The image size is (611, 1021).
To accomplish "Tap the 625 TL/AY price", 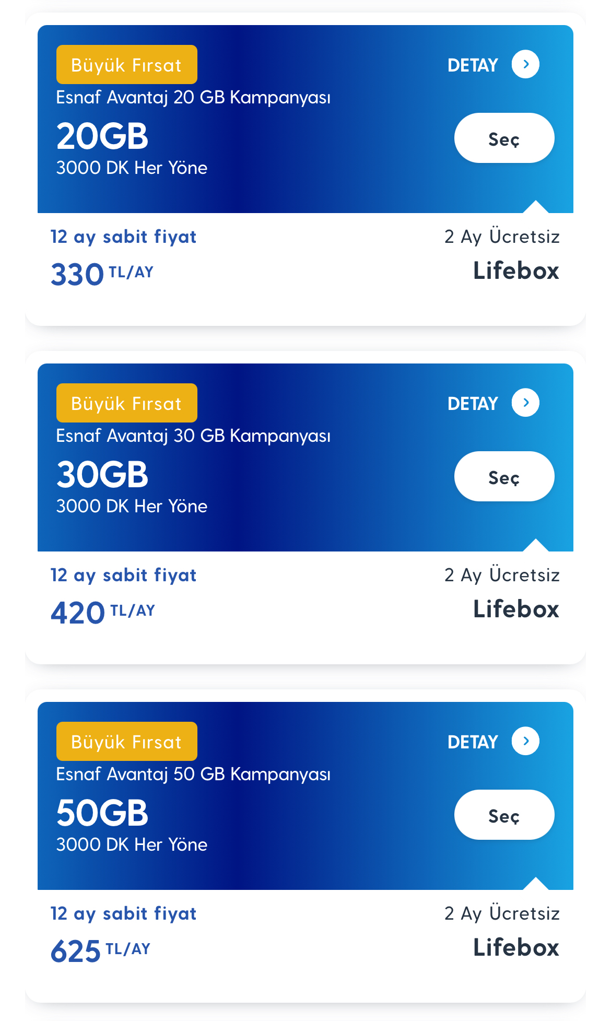I will 100,951.
